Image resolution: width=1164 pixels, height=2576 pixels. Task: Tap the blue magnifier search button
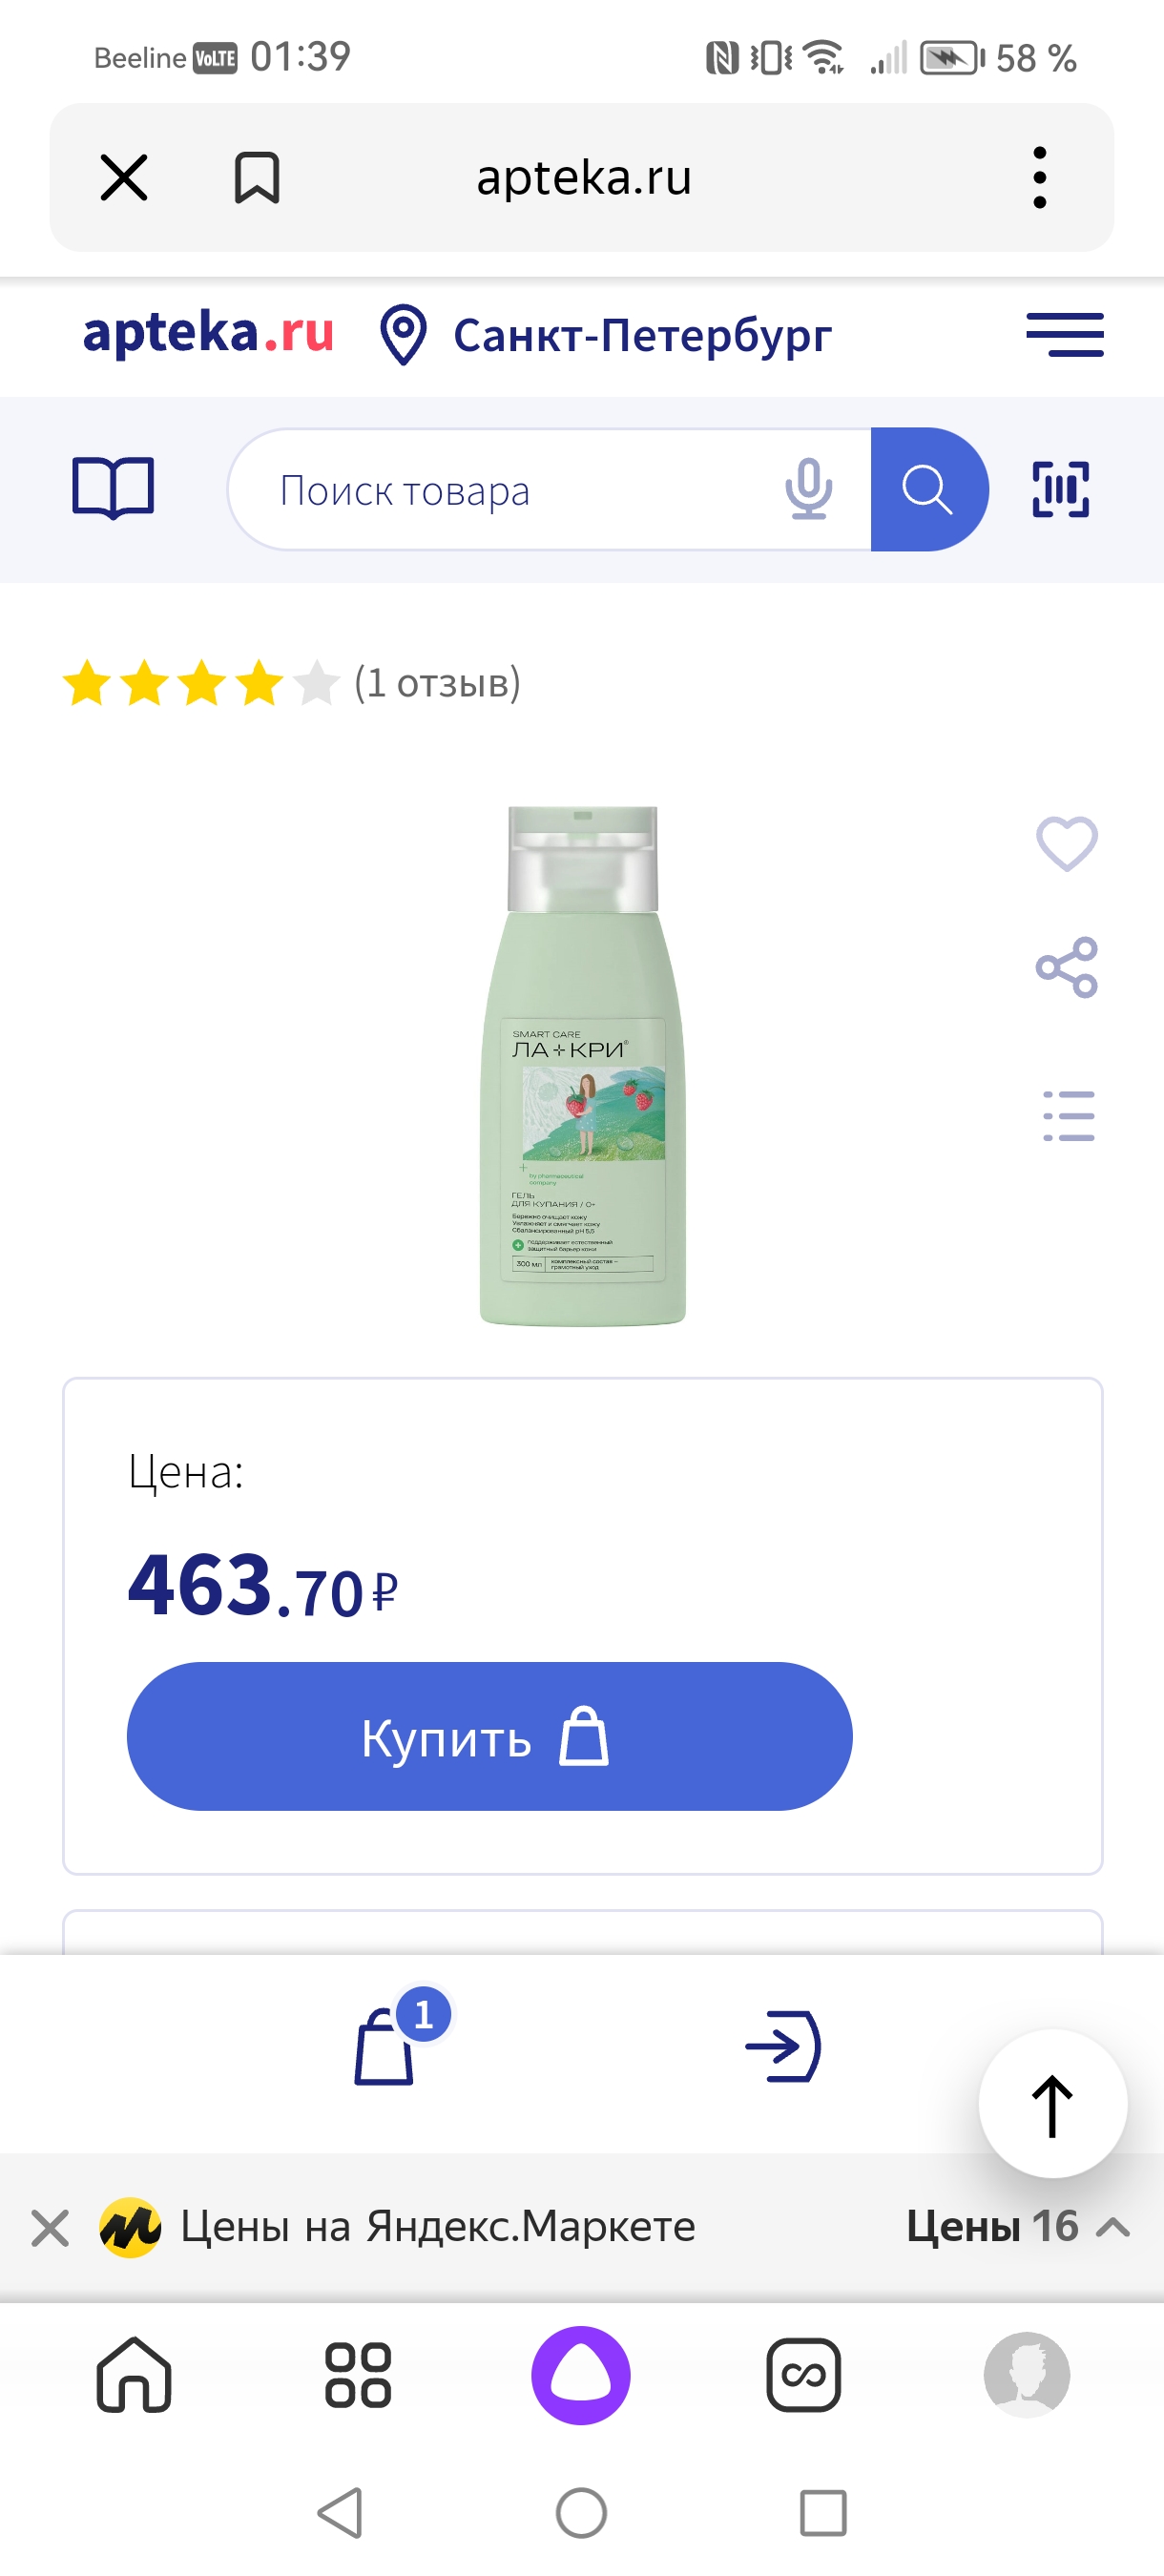click(929, 489)
